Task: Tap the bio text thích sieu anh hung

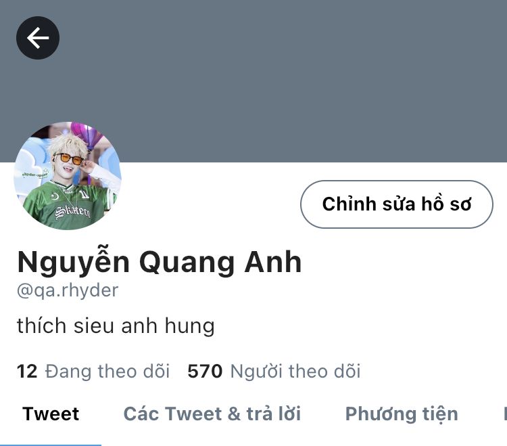Action: [x=116, y=326]
